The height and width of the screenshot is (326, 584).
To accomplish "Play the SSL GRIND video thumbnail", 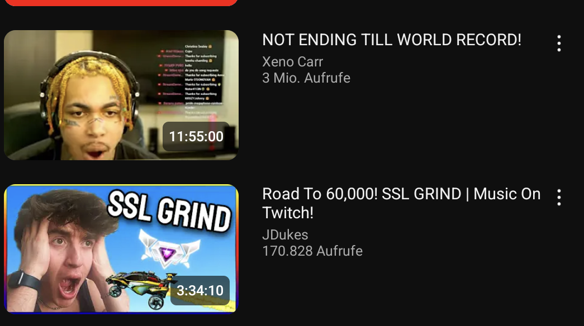I will click(121, 248).
